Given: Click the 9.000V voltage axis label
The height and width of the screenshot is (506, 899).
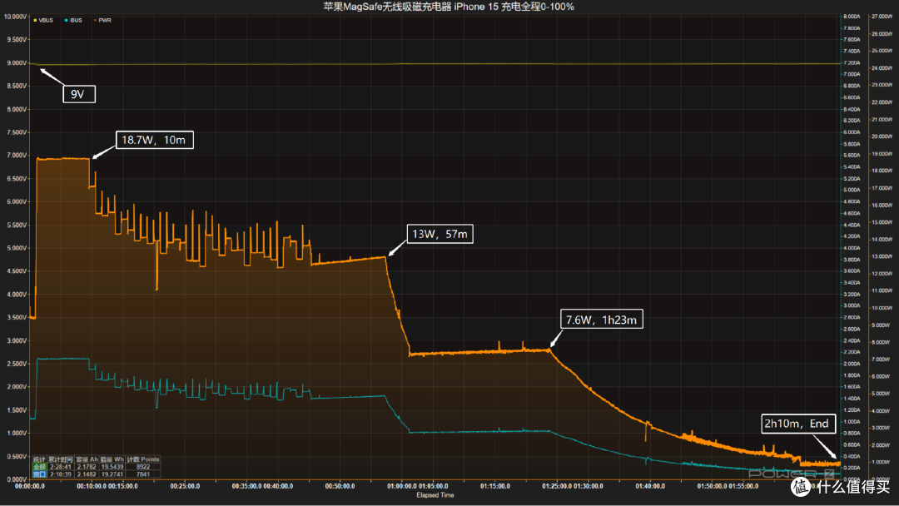Looking at the screenshot, I should (17, 63).
